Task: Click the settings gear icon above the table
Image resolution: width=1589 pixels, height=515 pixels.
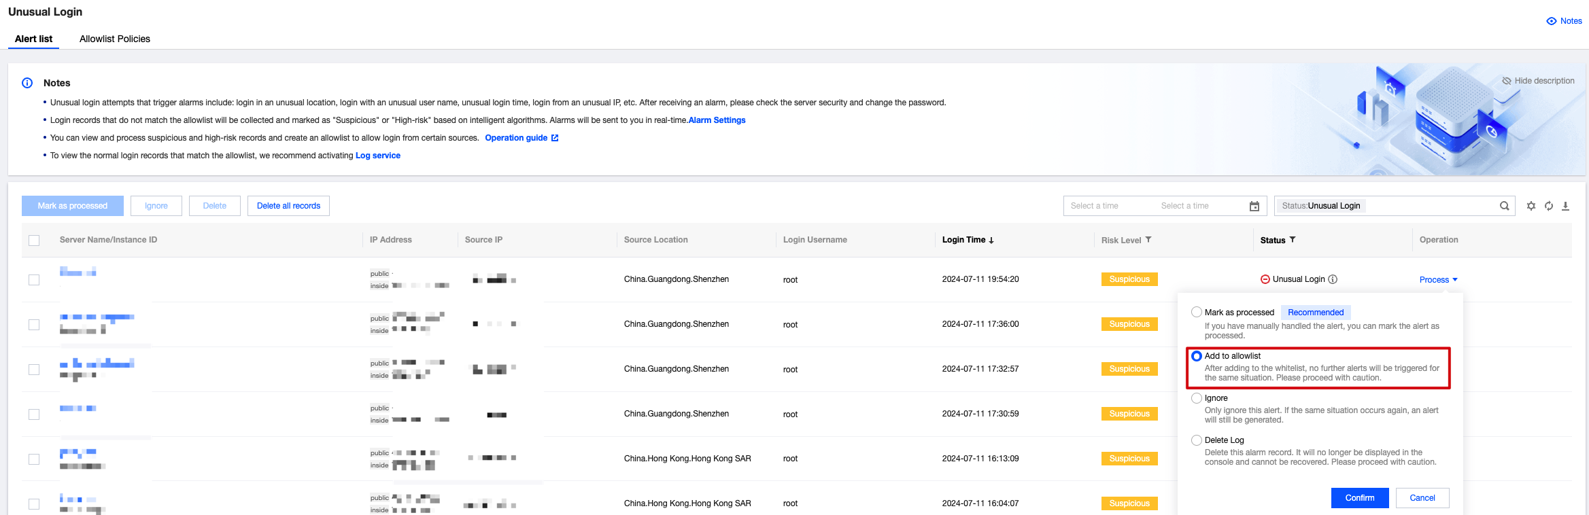Action: click(x=1531, y=206)
